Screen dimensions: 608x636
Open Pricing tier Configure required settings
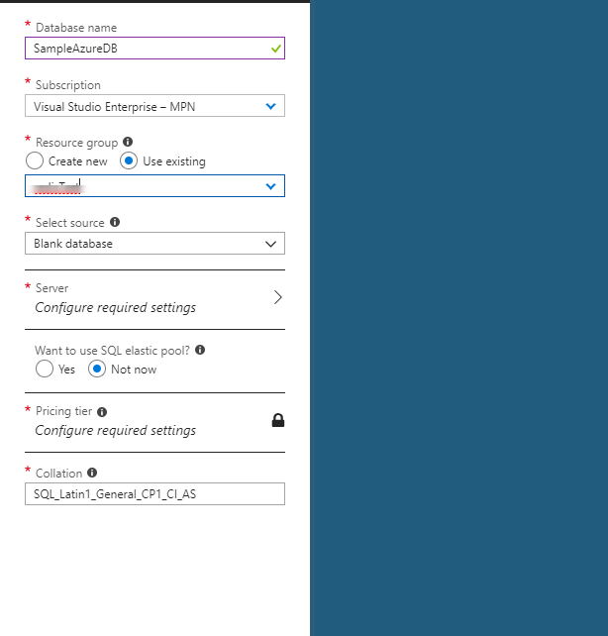[115, 430]
